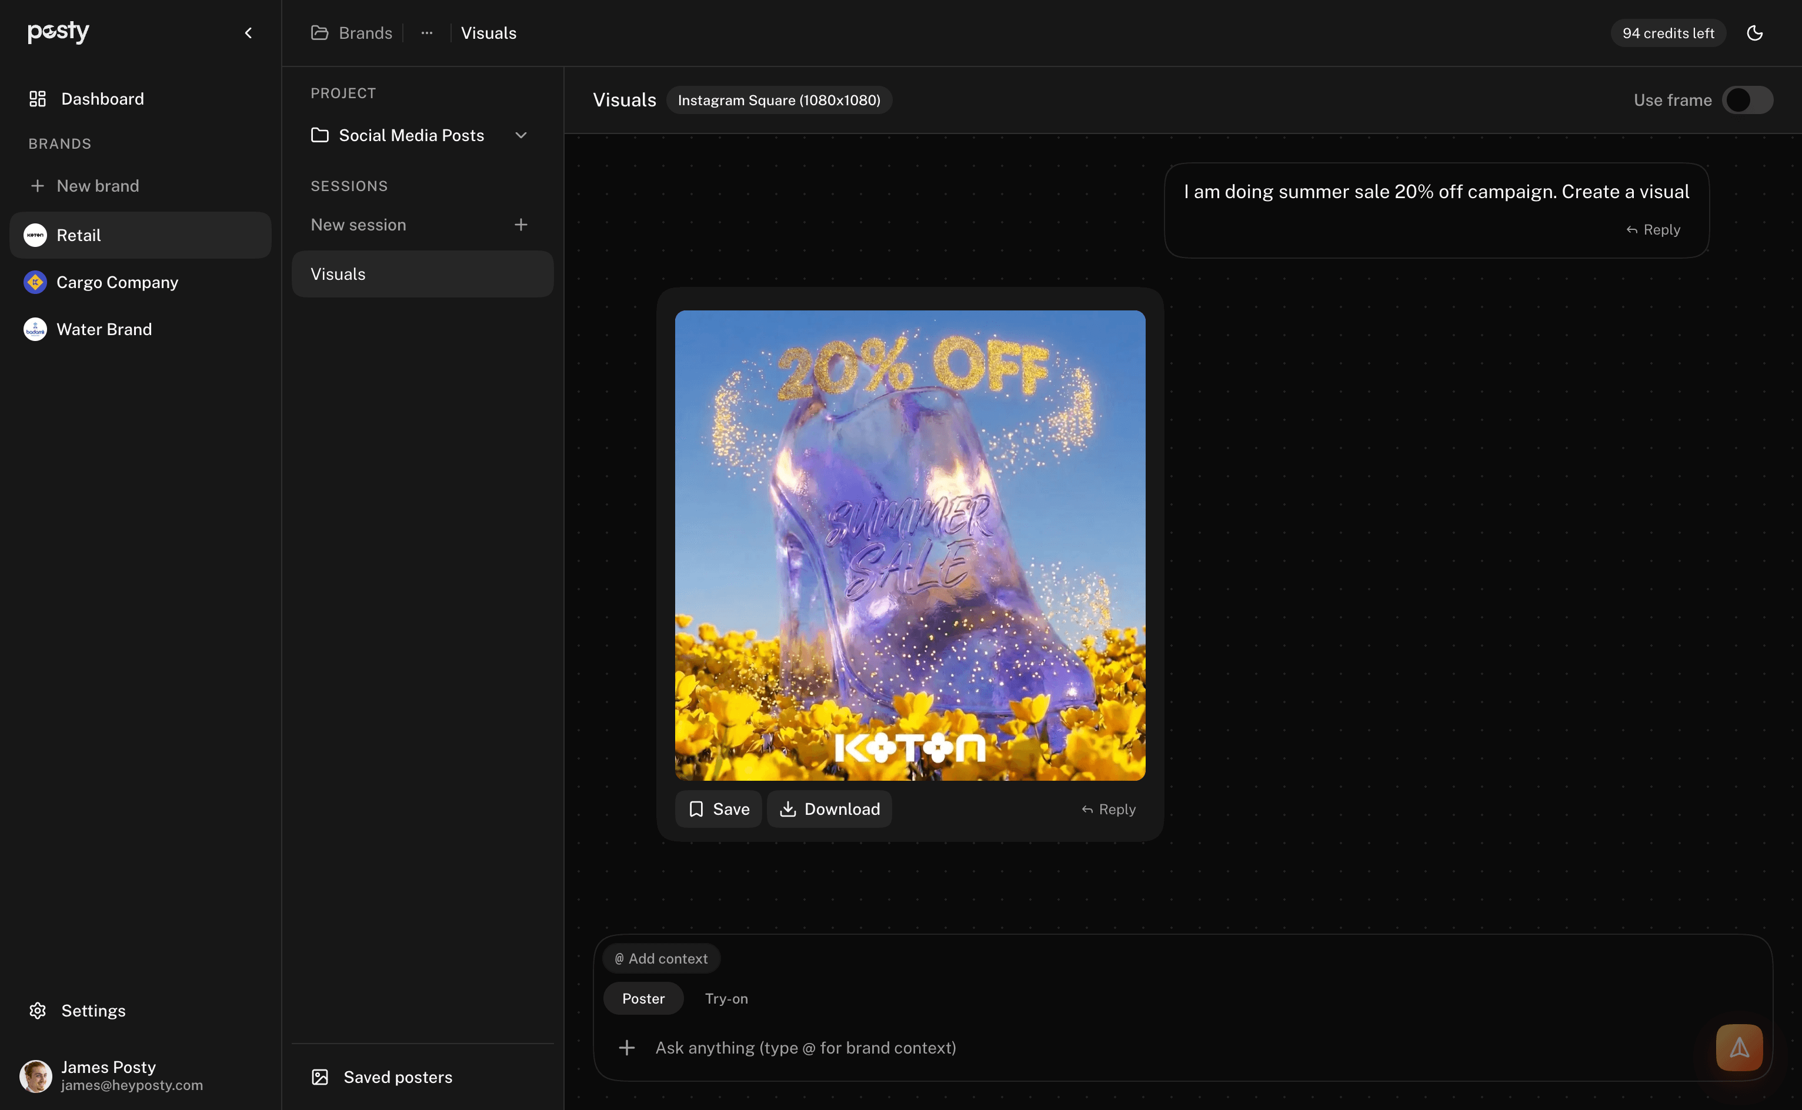Open the Visuals session
This screenshot has width=1802, height=1110.
point(422,274)
